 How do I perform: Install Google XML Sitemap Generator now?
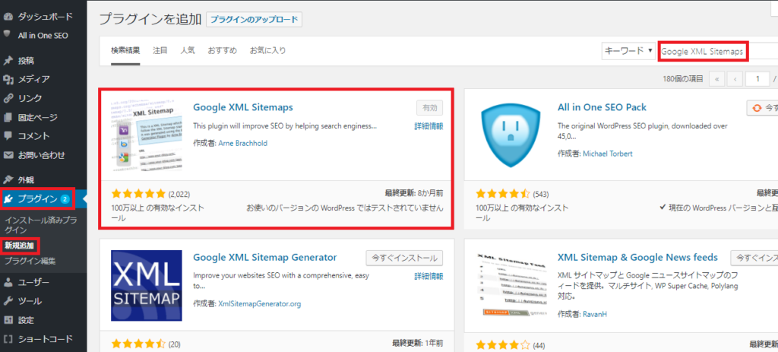[404, 258]
